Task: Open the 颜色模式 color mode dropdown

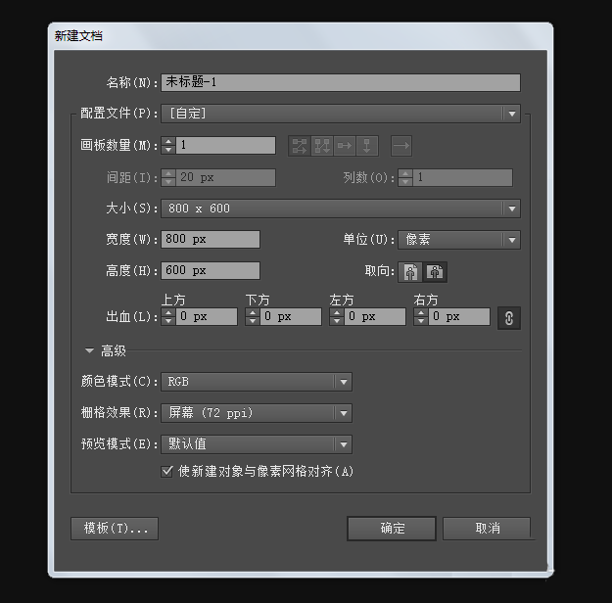Action: tap(257, 382)
